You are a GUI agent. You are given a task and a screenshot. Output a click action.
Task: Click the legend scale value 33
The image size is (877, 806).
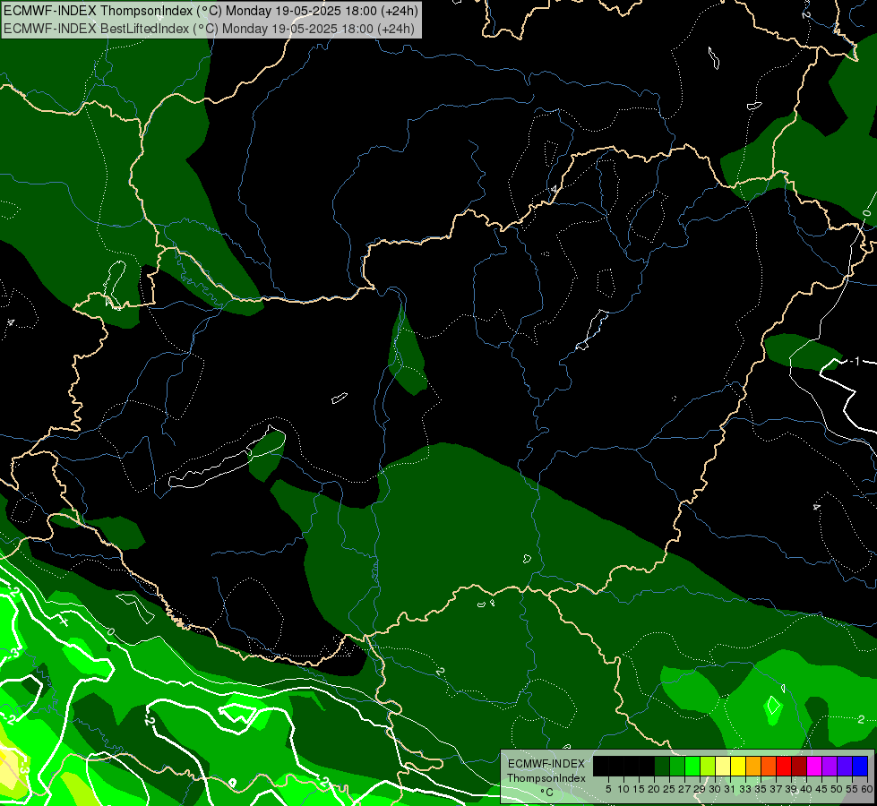click(x=745, y=789)
